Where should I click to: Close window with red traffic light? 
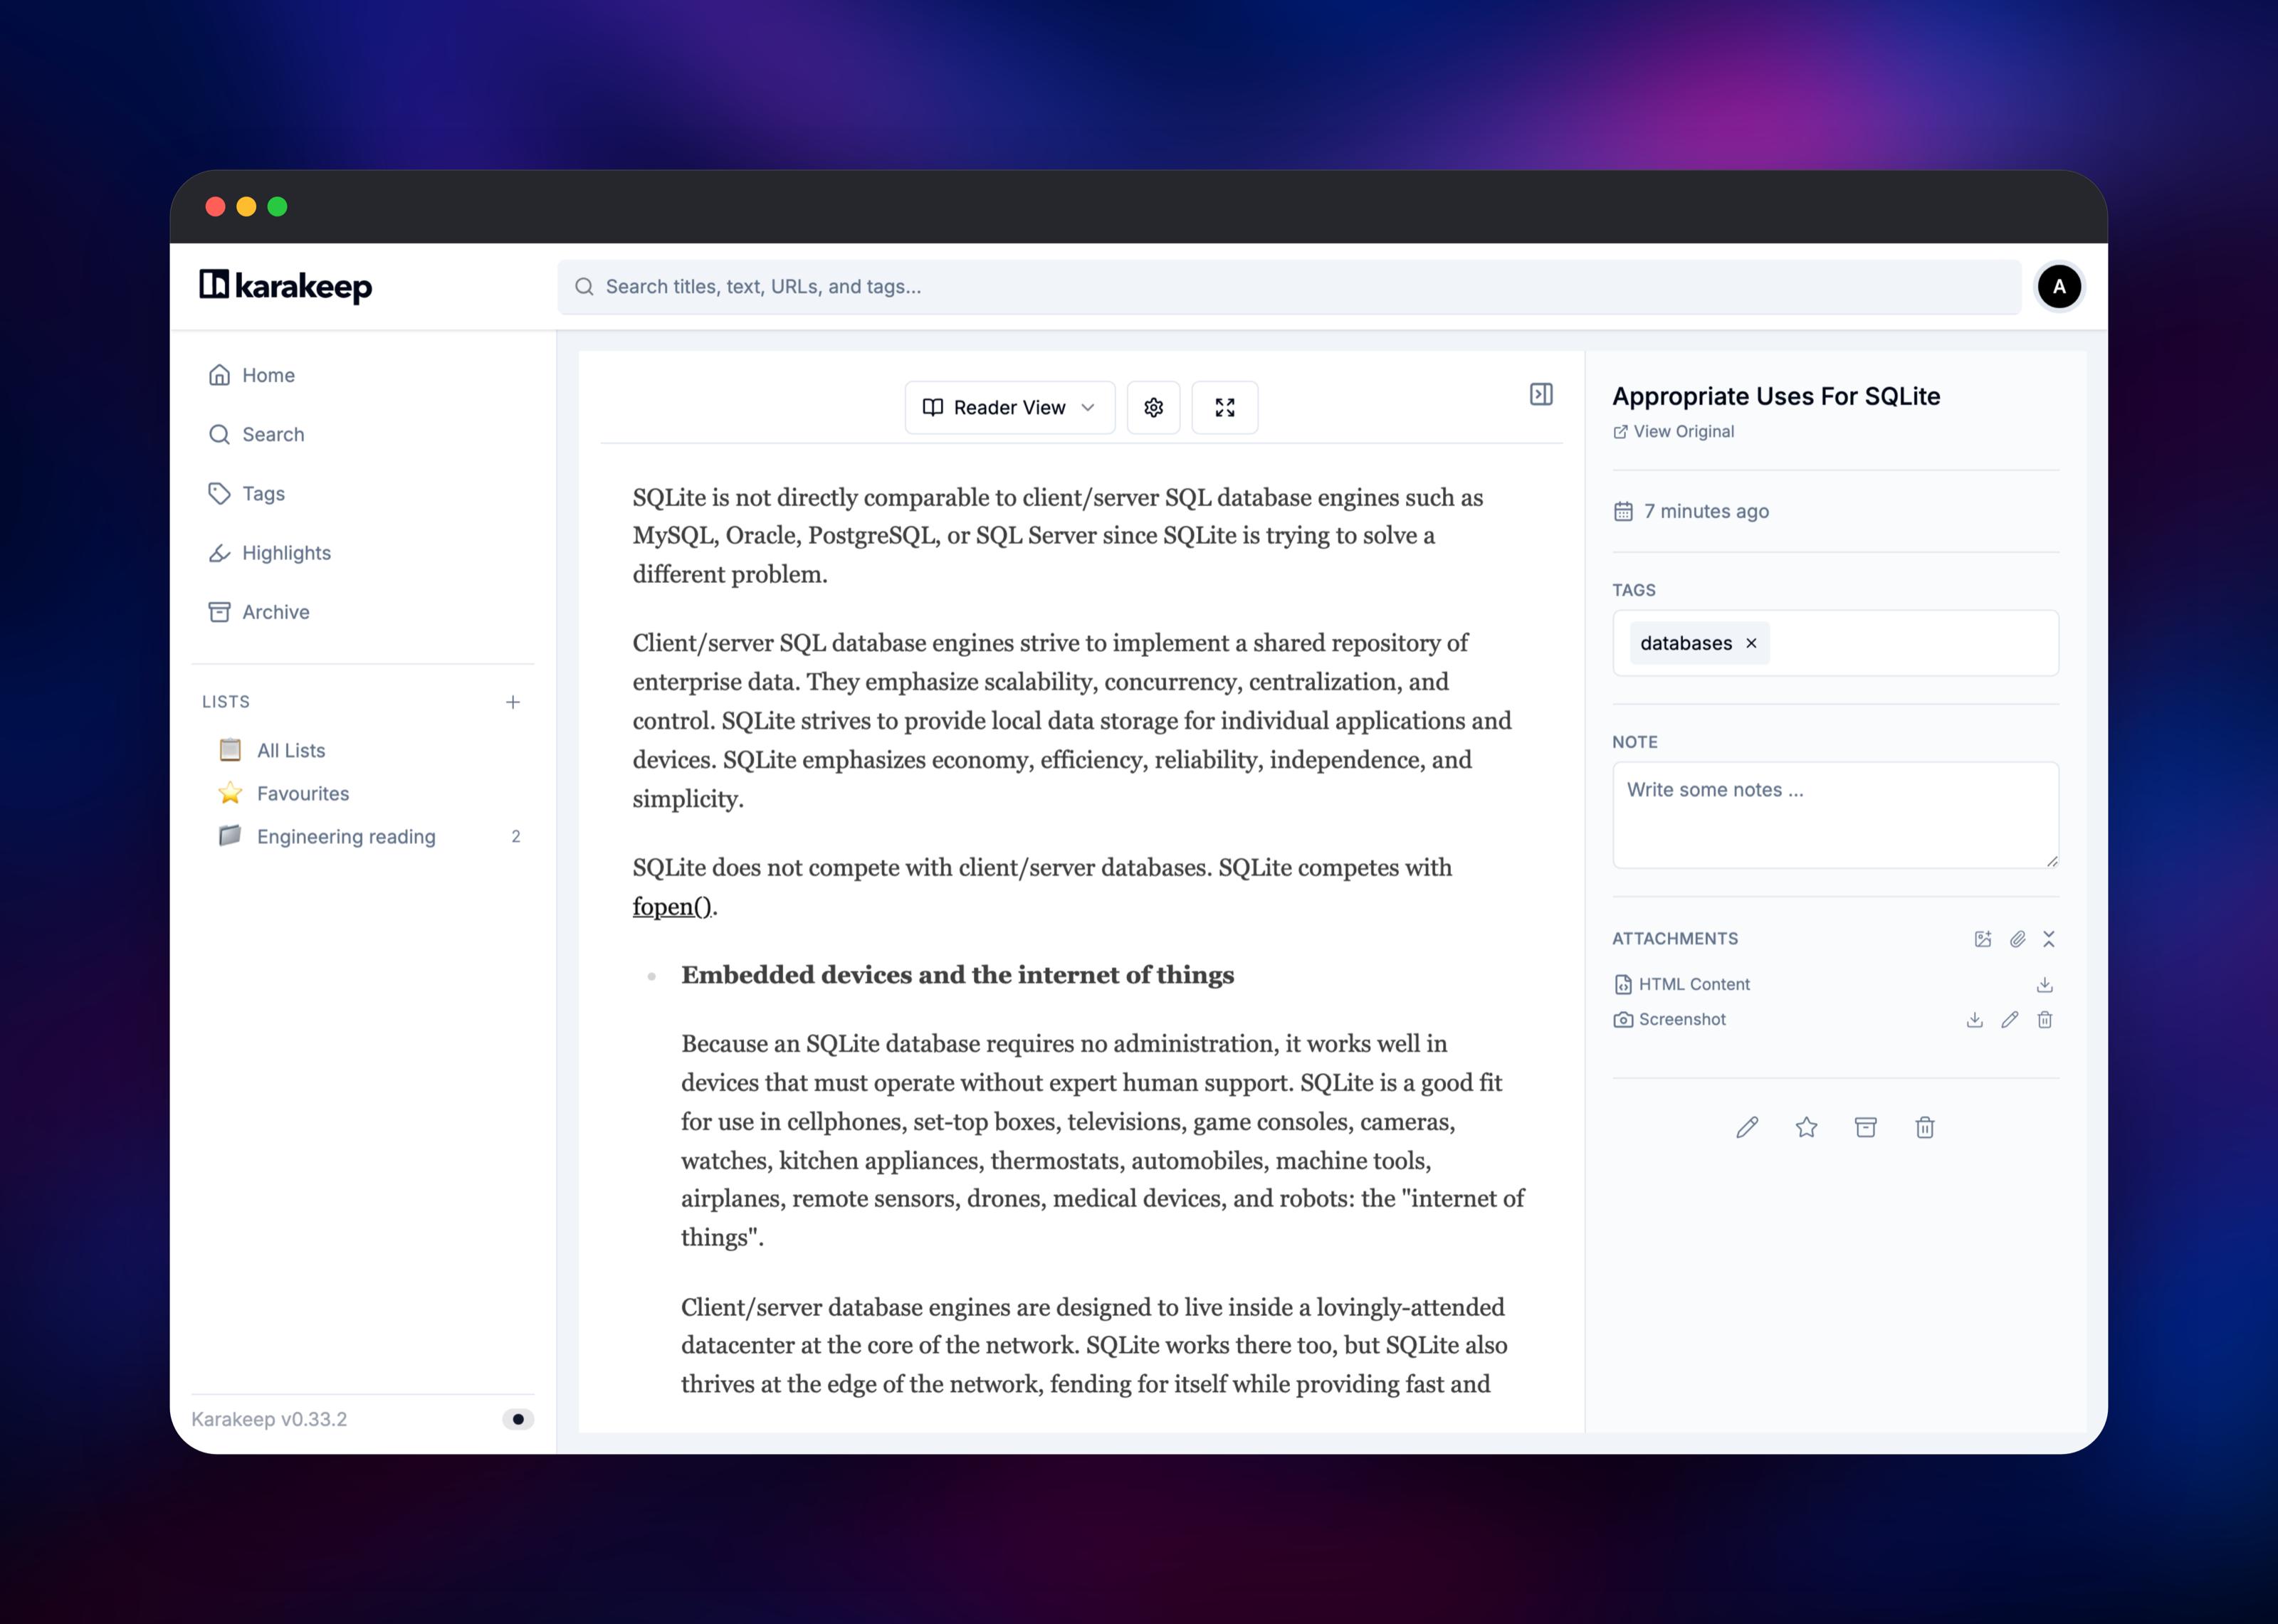(215, 206)
